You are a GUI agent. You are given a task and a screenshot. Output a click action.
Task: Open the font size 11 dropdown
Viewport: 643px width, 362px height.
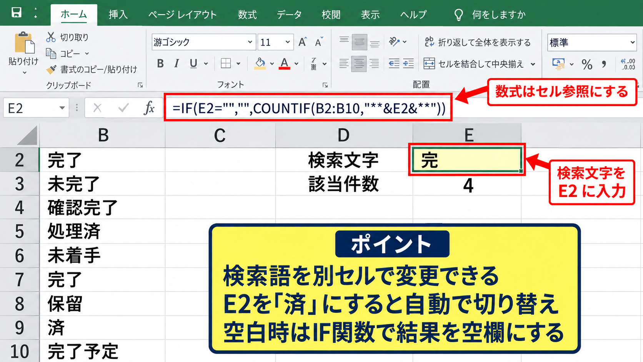(288, 42)
